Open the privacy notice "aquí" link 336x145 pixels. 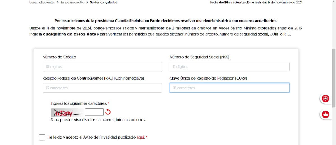(x=140, y=137)
